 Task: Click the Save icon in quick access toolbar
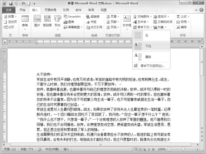11,4
